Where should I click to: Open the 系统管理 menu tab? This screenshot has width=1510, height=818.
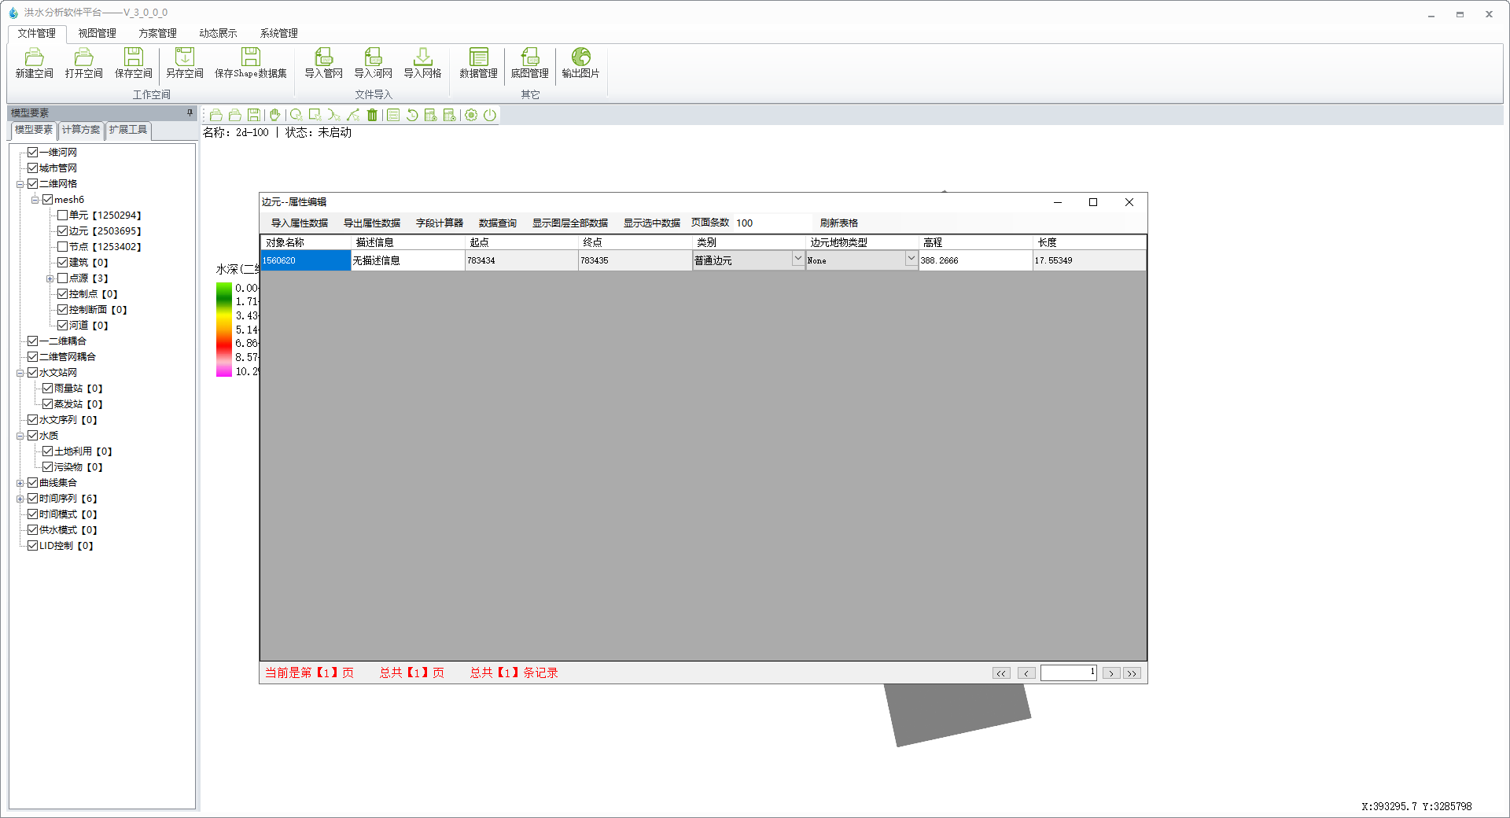(278, 33)
